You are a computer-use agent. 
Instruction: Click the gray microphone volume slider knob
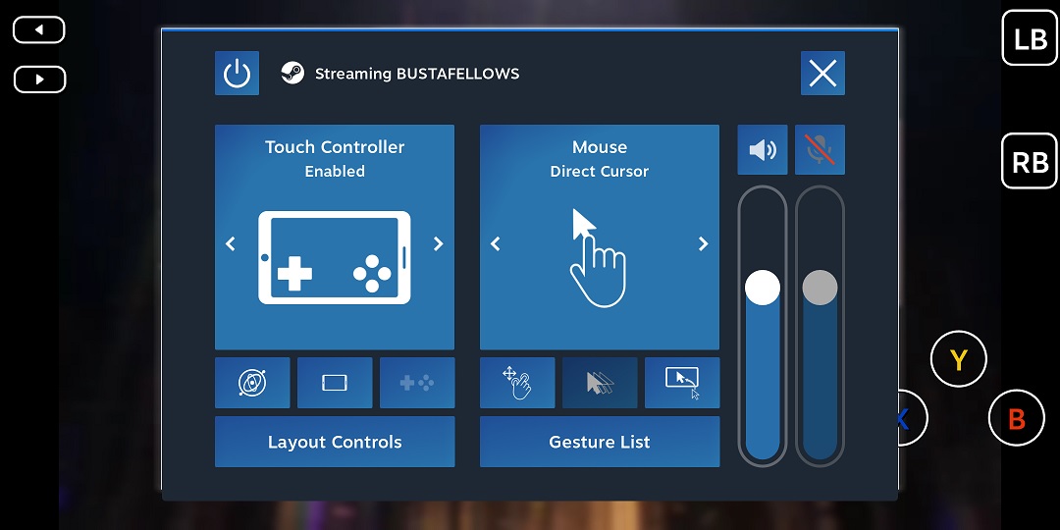coord(820,288)
